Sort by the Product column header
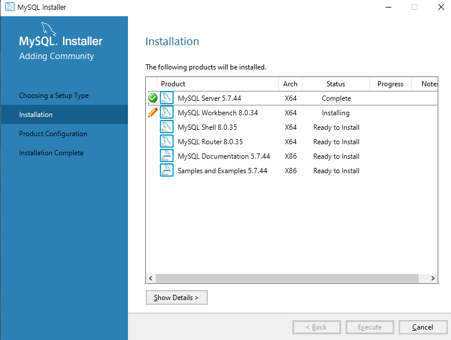The height and width of the screenshot is (340, 451). [x=218, y=84]
